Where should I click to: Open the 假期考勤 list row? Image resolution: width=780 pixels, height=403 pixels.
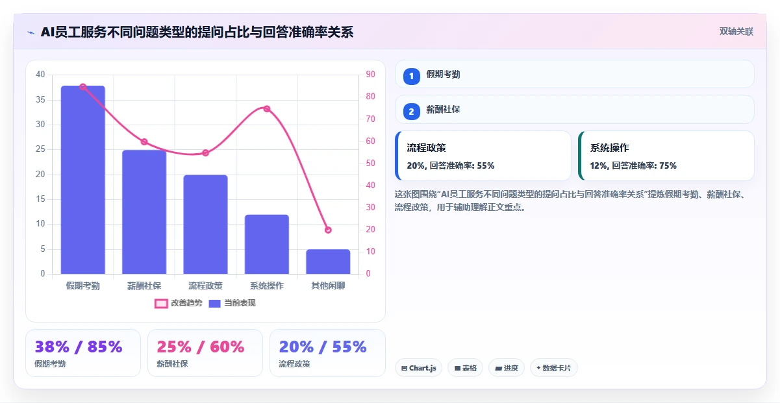[575, 74]
